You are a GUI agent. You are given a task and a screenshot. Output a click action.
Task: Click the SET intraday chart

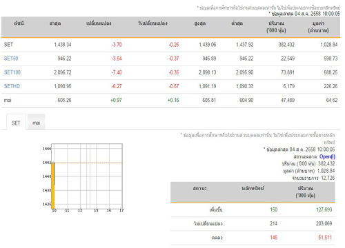(83, 177)
